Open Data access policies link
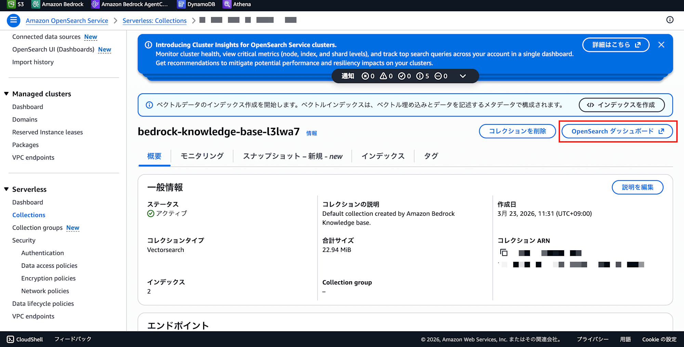This screenshot has width=684, height=347. [49, 265]
